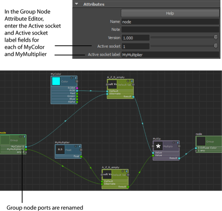This screenshot has width=222, height=211.
Task: Click the Attributes section header label
Action: (x=94, y=4)
